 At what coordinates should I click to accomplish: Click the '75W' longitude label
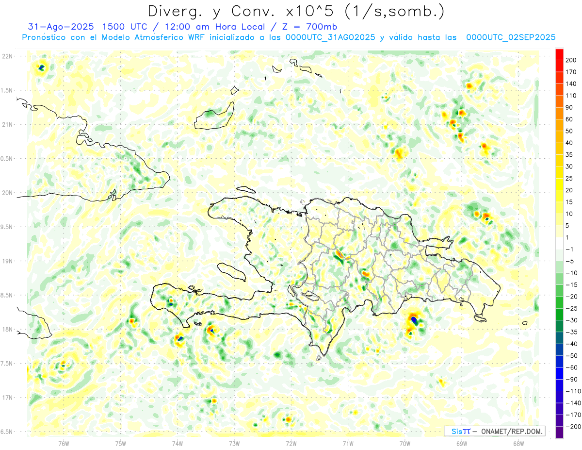point(120,443)
